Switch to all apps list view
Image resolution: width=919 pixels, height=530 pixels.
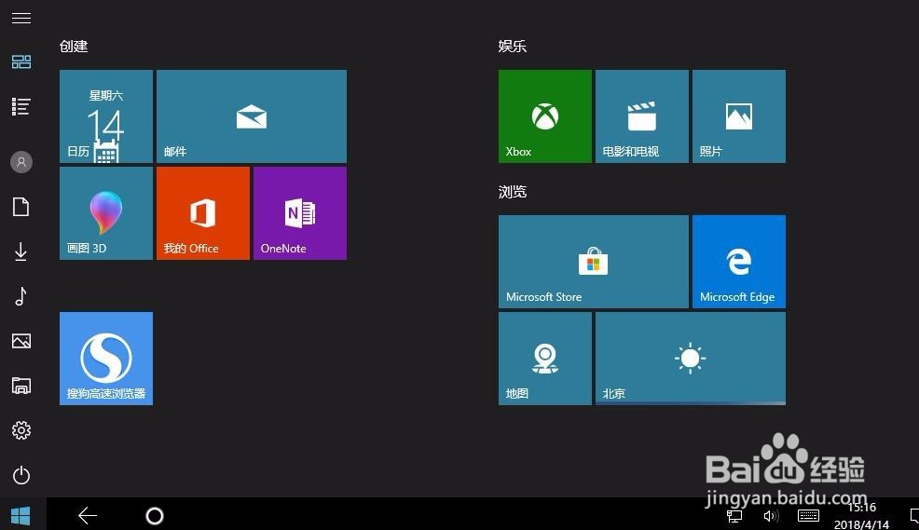(x=21, y=106)
